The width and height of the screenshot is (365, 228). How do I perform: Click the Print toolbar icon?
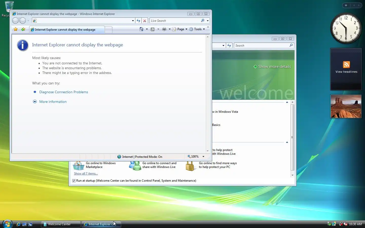[x=164, y=29]
